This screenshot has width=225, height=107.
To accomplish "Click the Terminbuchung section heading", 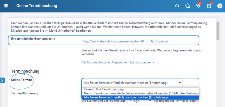I will coord(25,71).
